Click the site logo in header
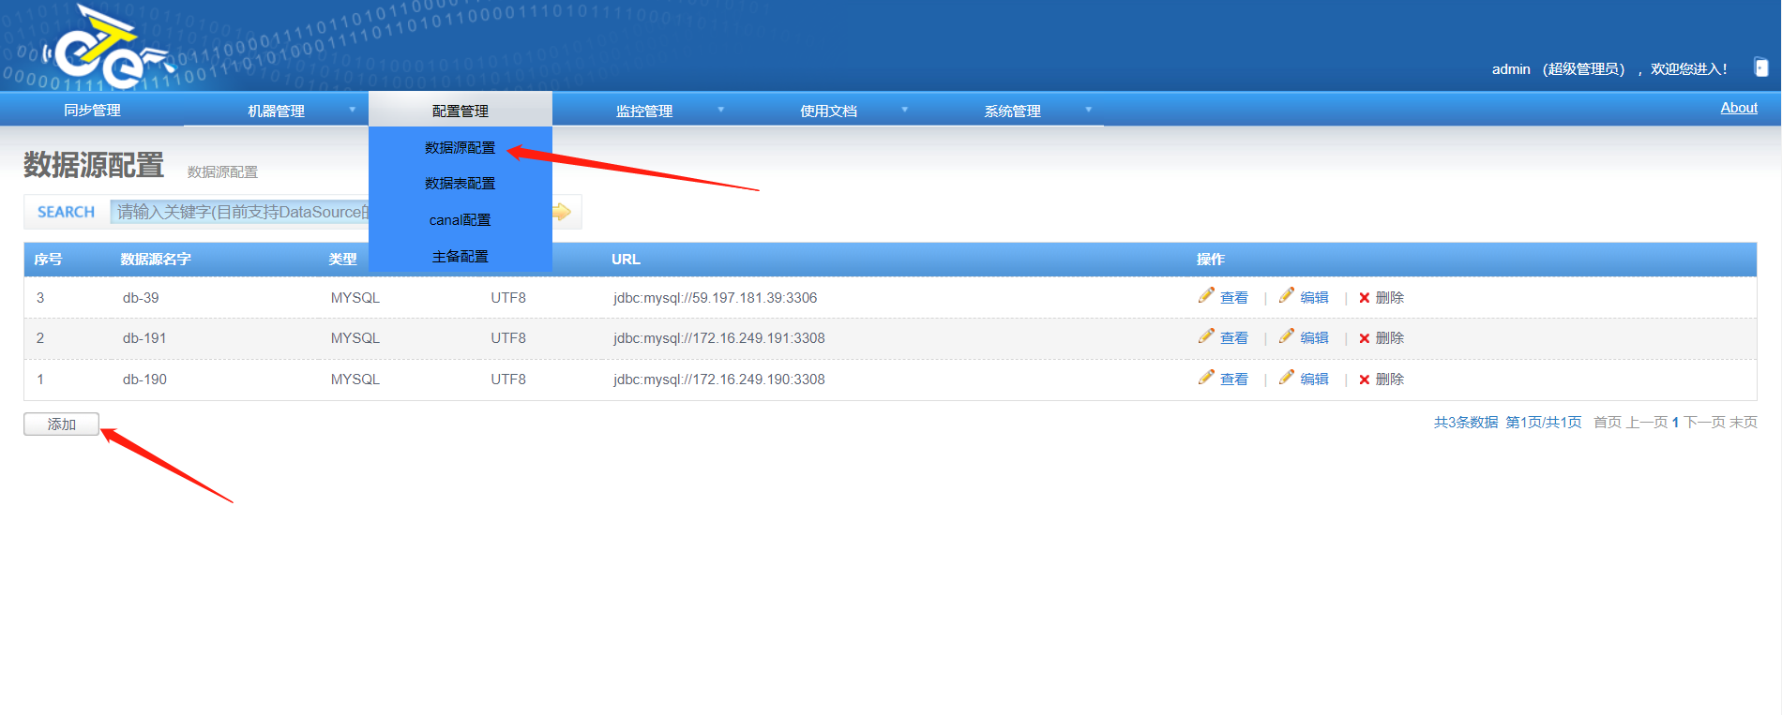 click(x=108, y=47)
